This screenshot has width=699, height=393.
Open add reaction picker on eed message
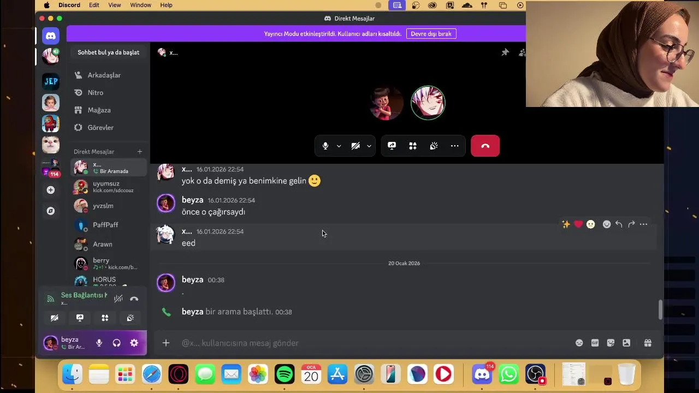click(607, 224)
